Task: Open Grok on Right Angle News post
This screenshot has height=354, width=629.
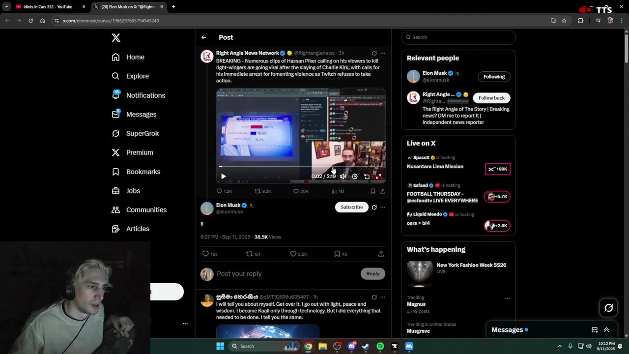Action: tap(374, 53)
